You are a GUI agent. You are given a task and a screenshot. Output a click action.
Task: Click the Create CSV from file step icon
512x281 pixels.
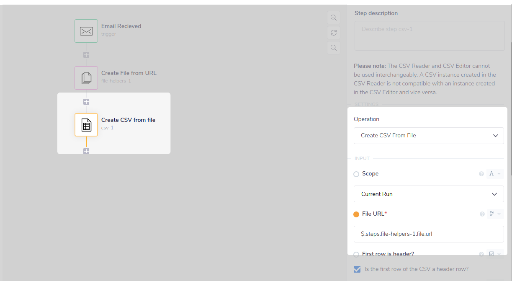[86, 124]
